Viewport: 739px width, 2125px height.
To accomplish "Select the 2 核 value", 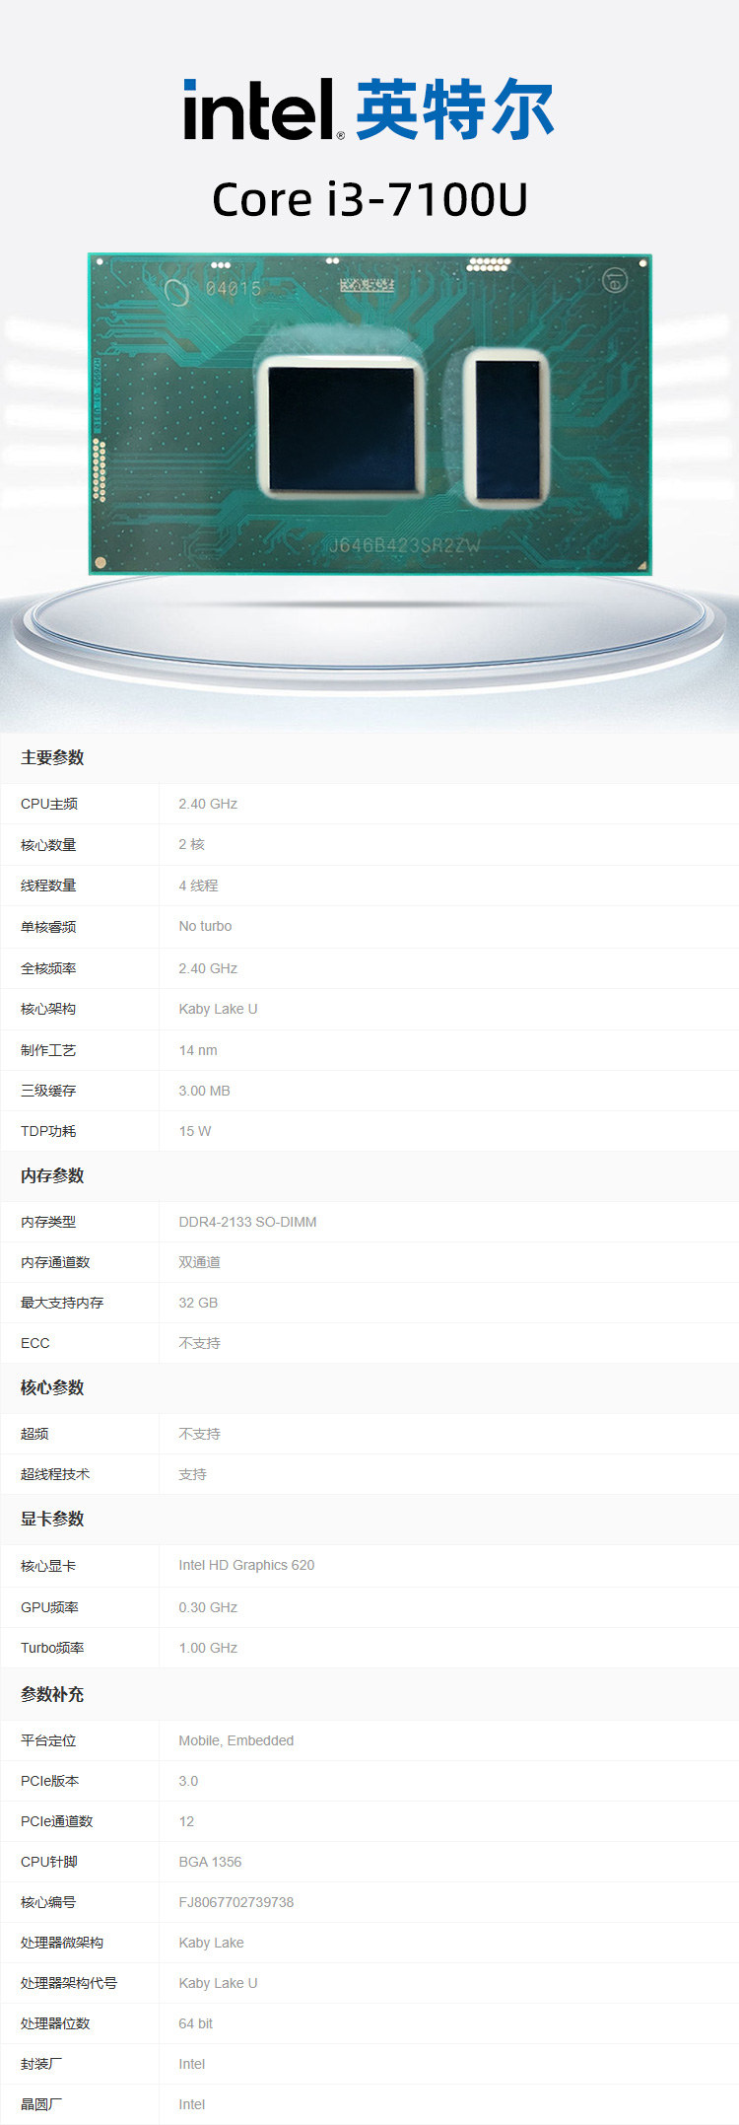I will point(192,844).
